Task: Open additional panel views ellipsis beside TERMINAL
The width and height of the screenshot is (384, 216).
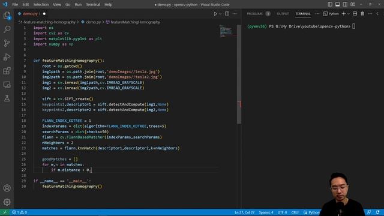Action: (317, 14)
